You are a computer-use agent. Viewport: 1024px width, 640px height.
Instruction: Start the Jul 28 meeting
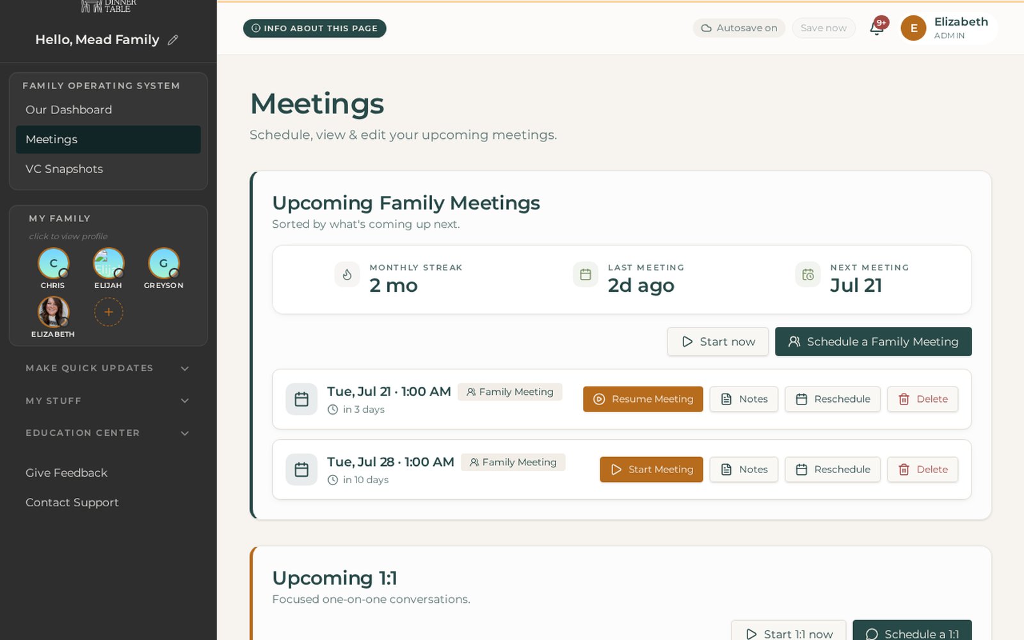click(652, 470)
